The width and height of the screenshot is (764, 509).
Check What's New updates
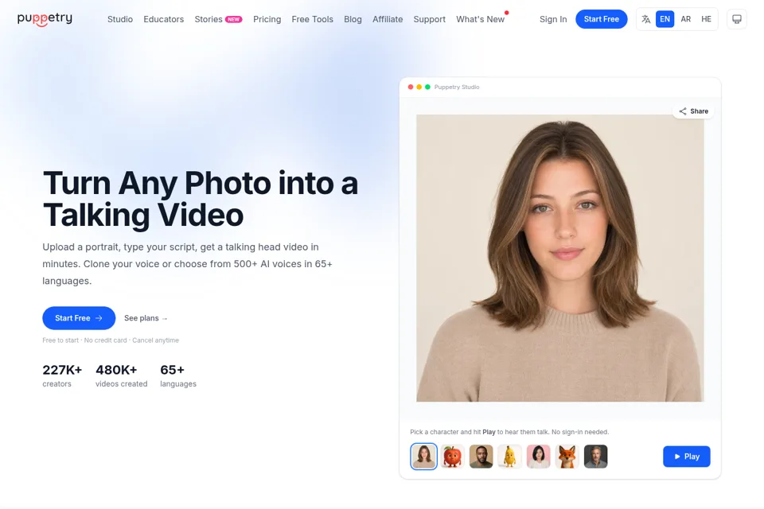click(x=481, y=19)
